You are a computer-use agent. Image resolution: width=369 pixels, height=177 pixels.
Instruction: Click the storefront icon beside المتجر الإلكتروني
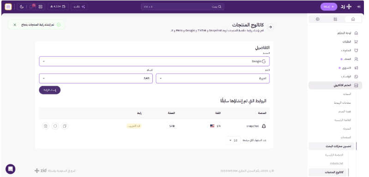click(356, 85)
